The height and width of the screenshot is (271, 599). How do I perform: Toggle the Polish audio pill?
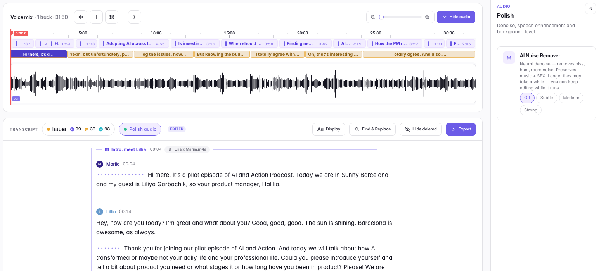pos(140,129)
